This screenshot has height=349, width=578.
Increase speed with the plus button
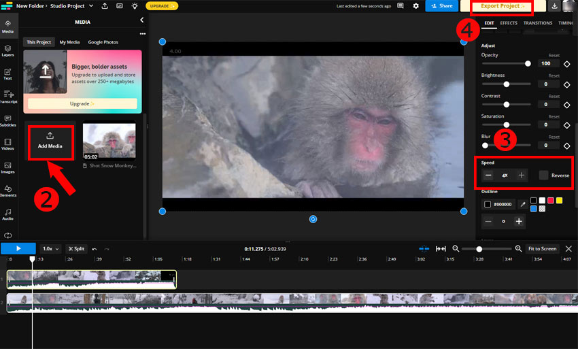pyautogui.click(x=522, y=176)
